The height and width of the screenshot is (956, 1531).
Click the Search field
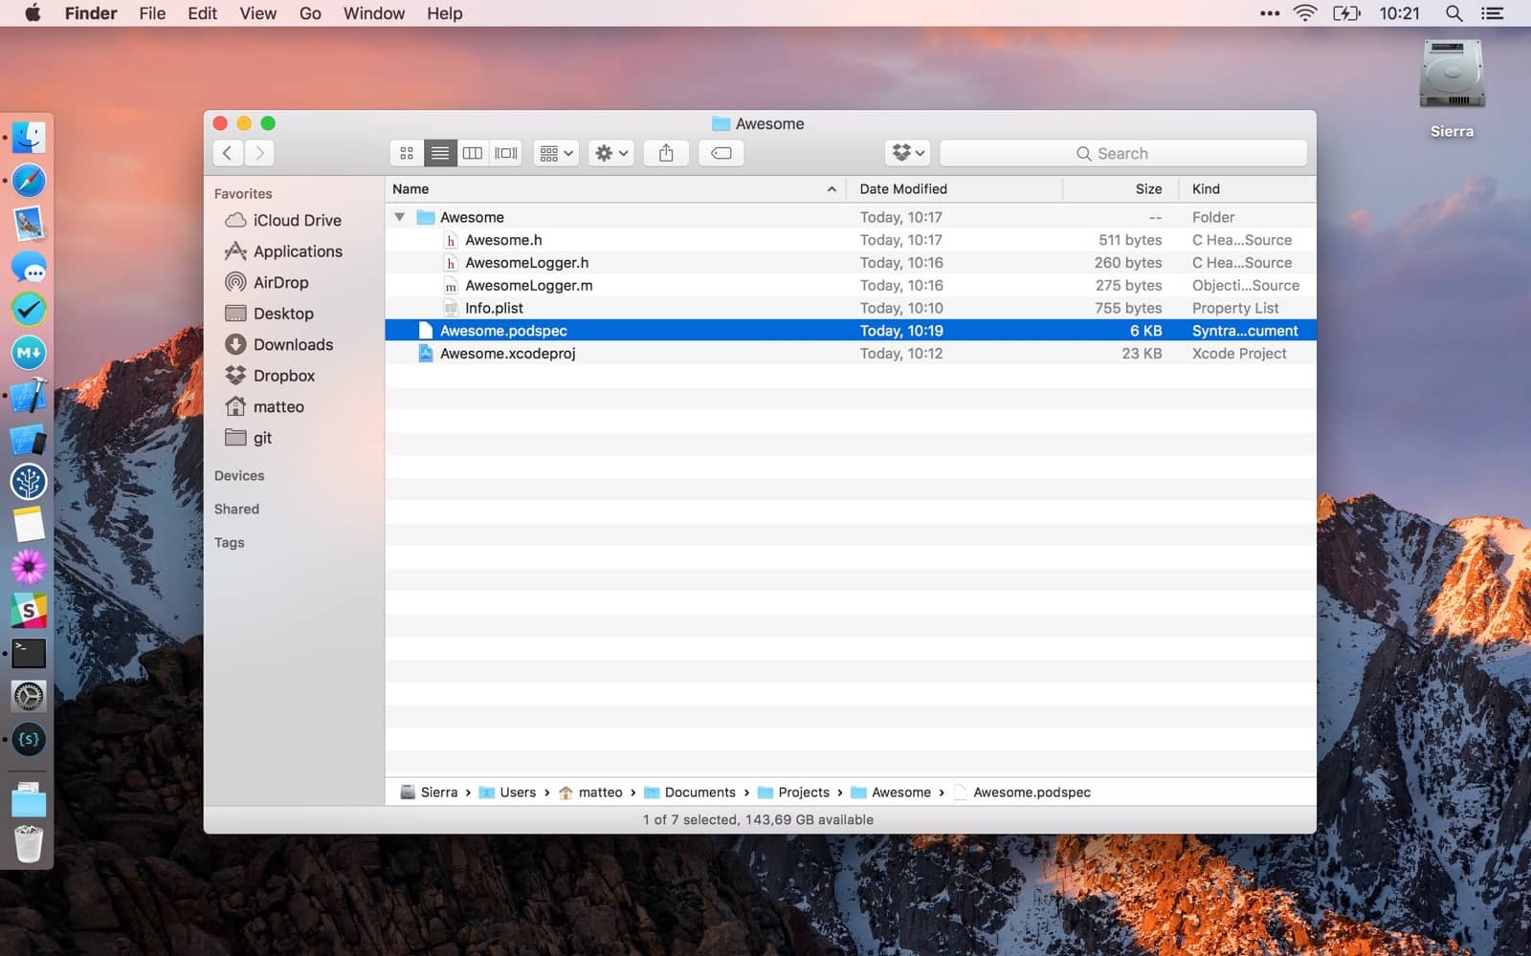[1122, 153]
